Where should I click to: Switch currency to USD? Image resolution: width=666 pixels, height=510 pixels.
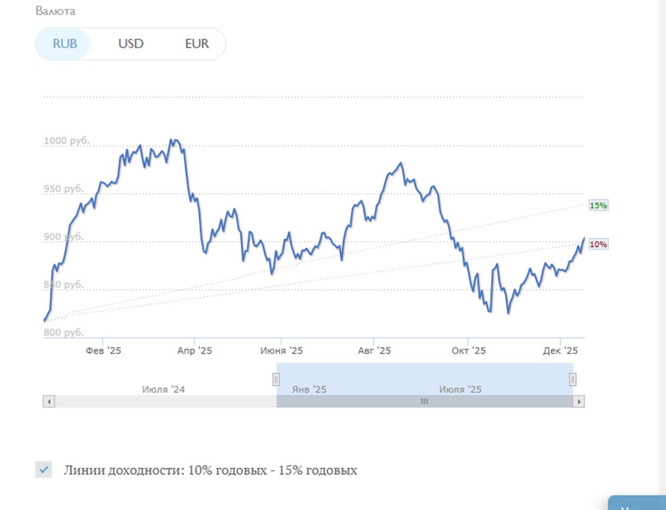tap(131, 44)
